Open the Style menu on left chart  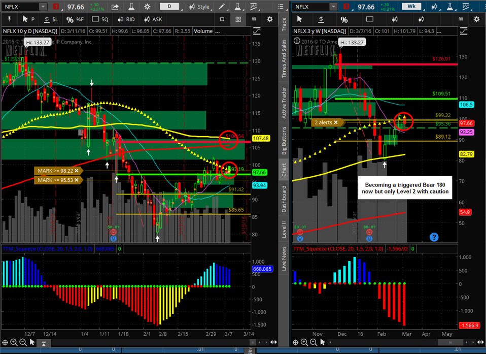pos(199,7)
